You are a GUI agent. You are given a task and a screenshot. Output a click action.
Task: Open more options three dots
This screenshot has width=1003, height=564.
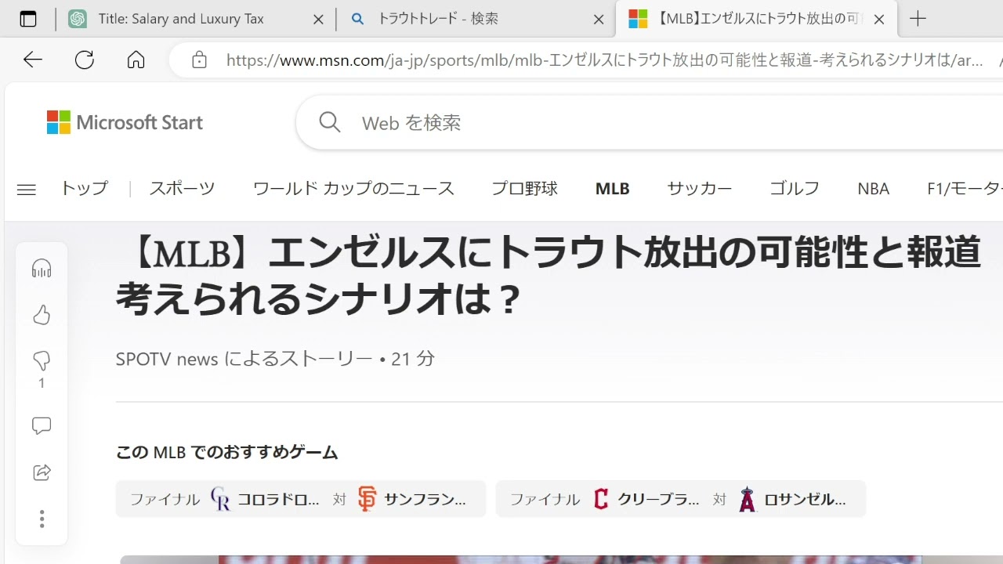[42, 519]
